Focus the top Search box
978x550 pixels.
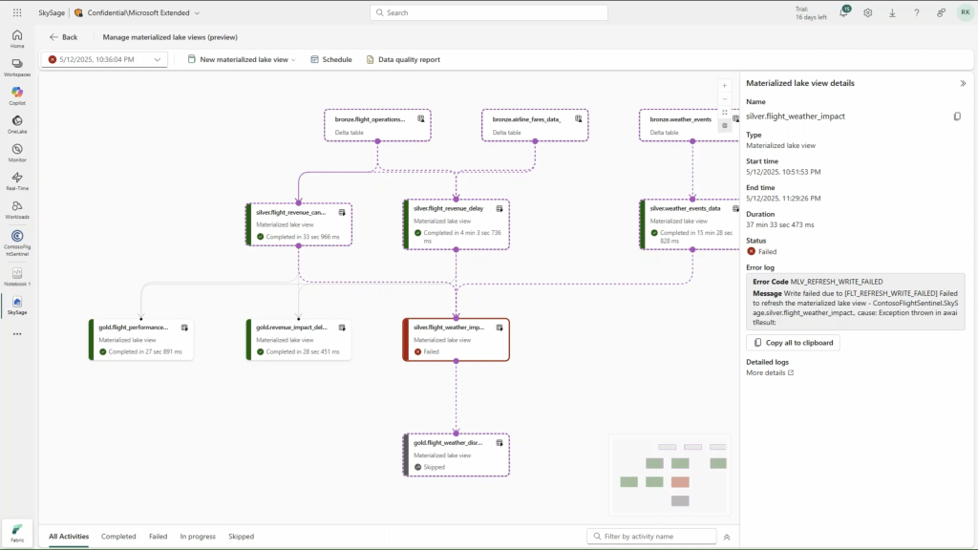488,12
